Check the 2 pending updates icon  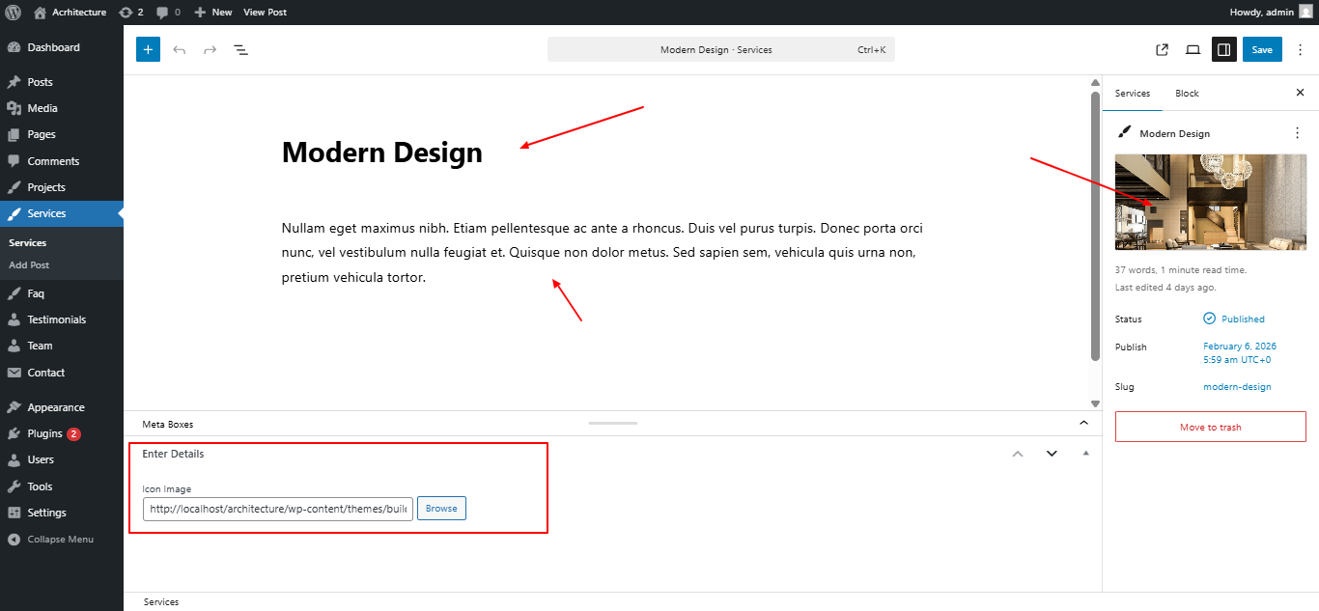(130, 12)
